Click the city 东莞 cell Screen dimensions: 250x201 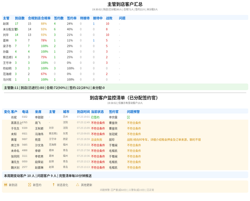[x=65, y=134]
